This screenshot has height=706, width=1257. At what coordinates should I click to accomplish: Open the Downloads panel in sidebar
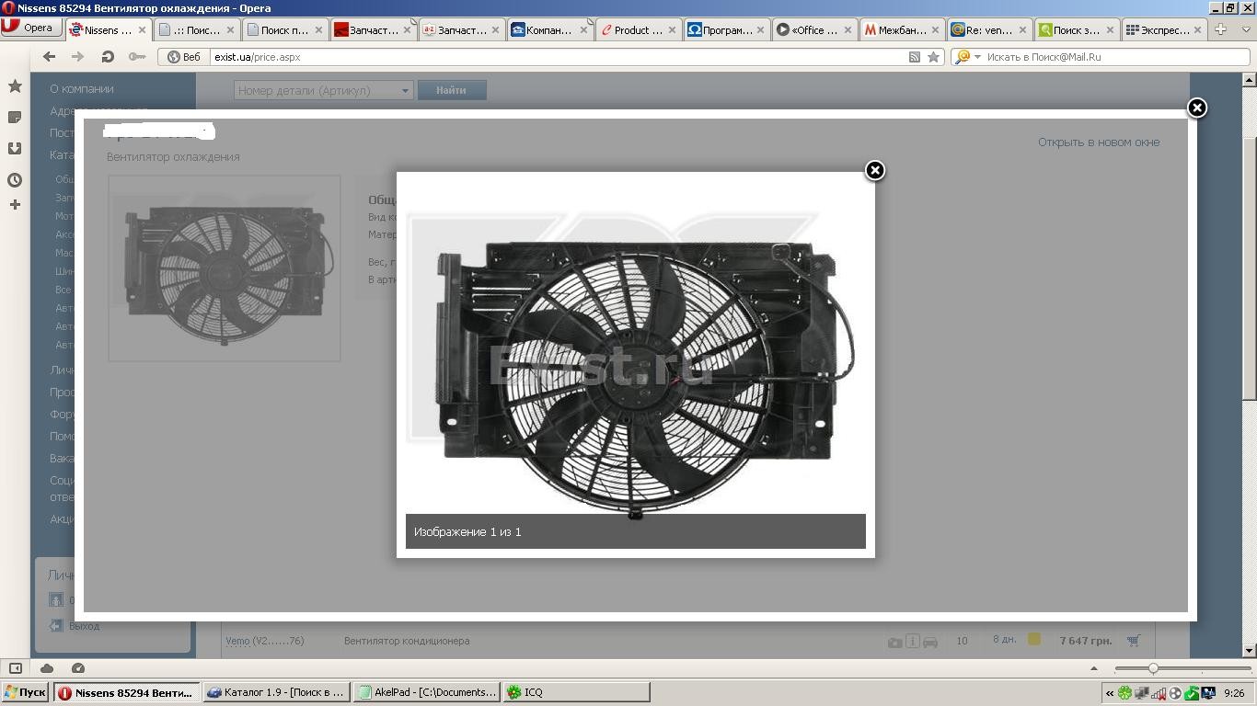(15, 148)
